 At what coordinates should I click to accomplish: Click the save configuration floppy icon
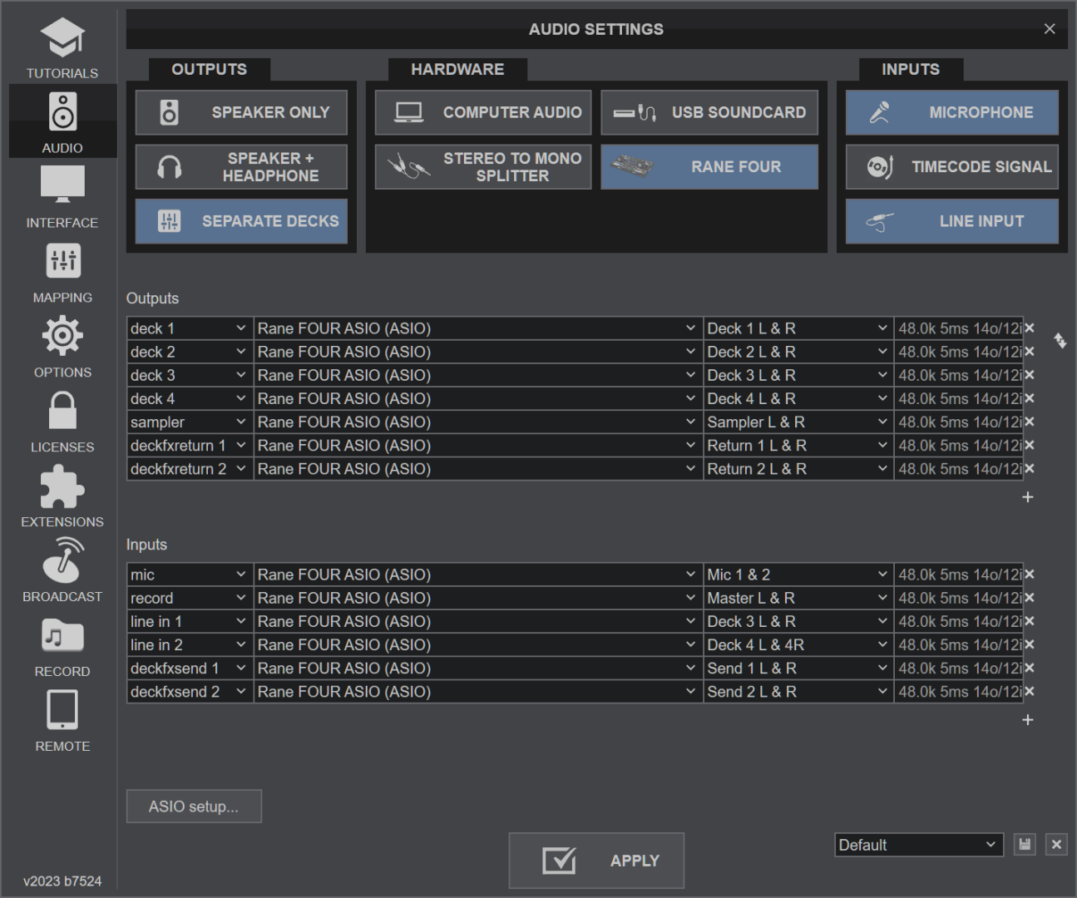click(1025, 845)
